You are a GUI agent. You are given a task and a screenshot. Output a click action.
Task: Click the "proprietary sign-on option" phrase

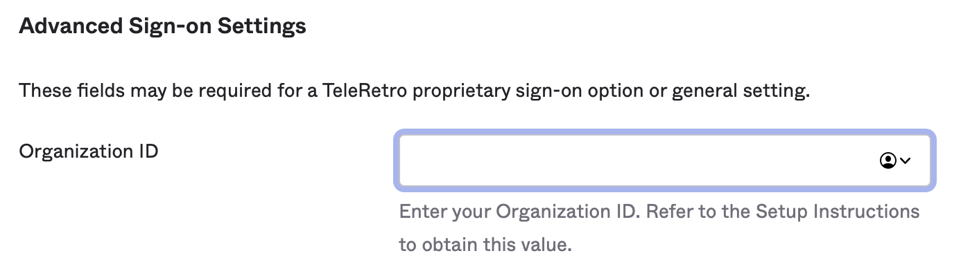[x=539, y=91]
